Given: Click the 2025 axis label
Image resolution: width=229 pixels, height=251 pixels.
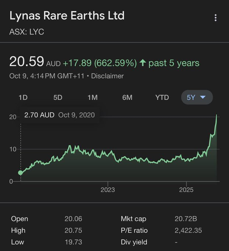Looking at the screenshot, I should (186, 190).
